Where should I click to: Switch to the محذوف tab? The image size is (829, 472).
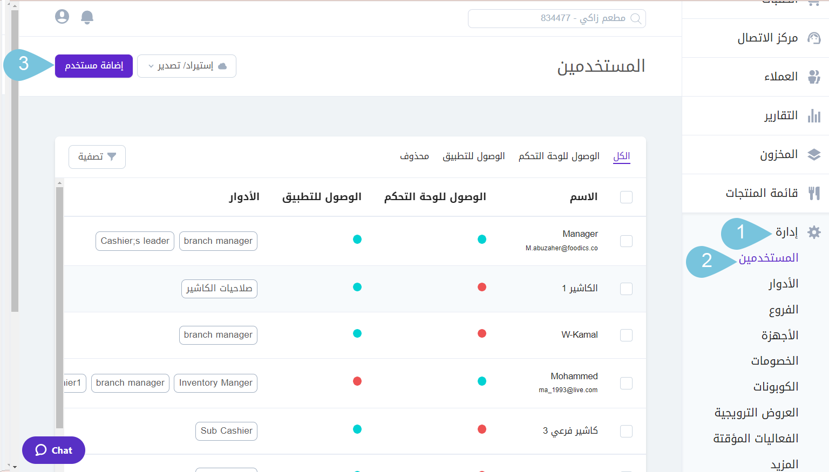414,156
